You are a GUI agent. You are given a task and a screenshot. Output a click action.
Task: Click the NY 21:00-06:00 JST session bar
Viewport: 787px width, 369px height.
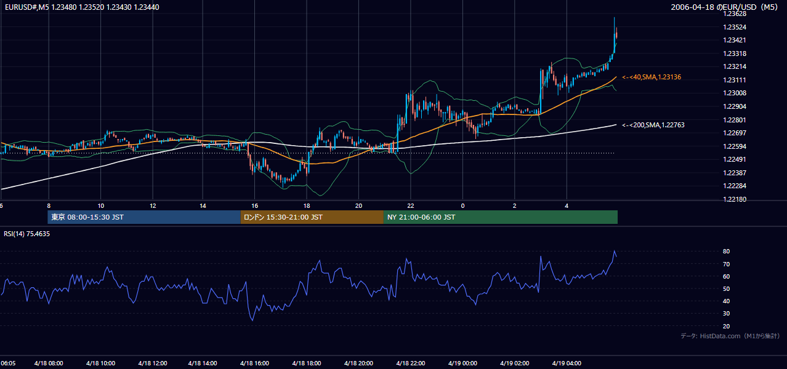pos(501,217)
